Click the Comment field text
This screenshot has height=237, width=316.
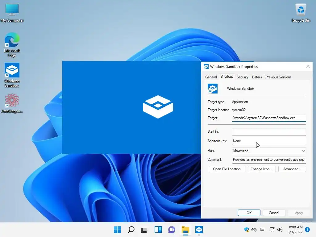point(269,160)
